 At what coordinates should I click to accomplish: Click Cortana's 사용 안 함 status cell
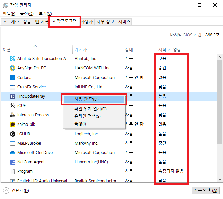click(134, 77)
